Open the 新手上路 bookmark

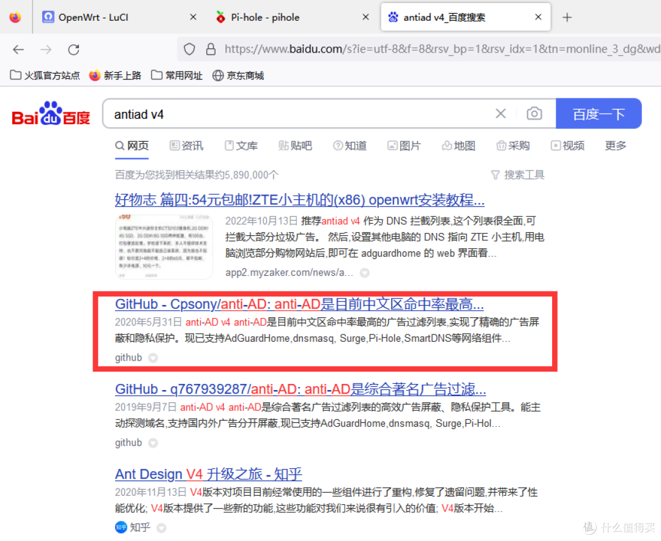(115, 75)
